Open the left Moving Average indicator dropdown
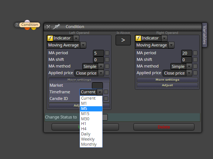The width and height of the screenshot is (213, 159). (83, 45)
